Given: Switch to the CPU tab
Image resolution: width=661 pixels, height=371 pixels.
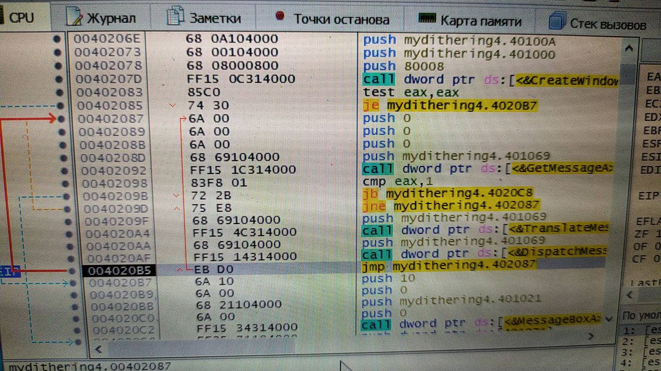Looking at the screenshot, I should pyautogui.click(x=21, y=18).
